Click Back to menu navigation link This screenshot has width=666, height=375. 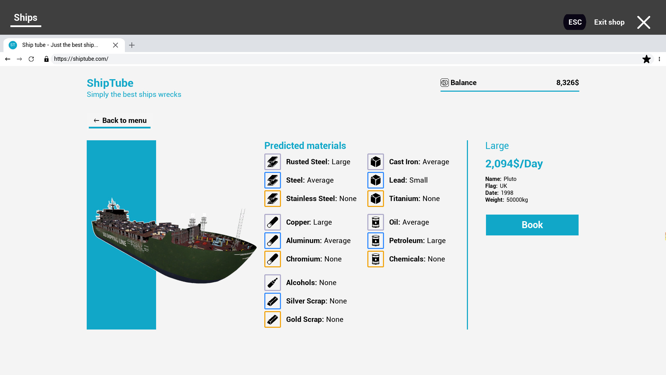120,120
